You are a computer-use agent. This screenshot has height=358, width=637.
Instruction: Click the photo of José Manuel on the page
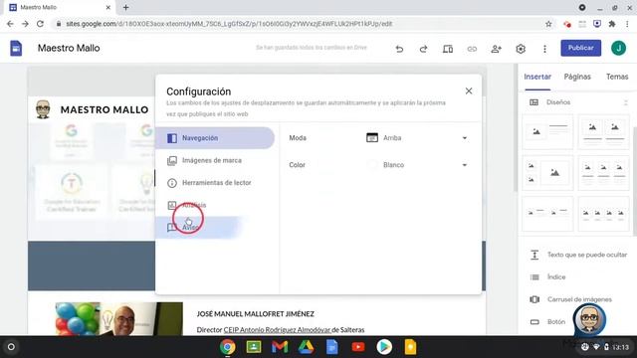[x=119, y=318]
